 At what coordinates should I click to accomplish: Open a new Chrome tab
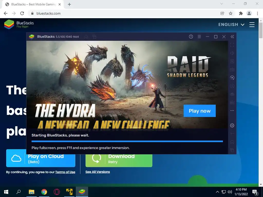(x=69, y=5)
